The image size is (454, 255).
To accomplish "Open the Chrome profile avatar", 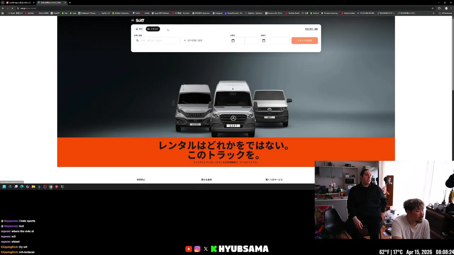I will click(x=446, y=8).
